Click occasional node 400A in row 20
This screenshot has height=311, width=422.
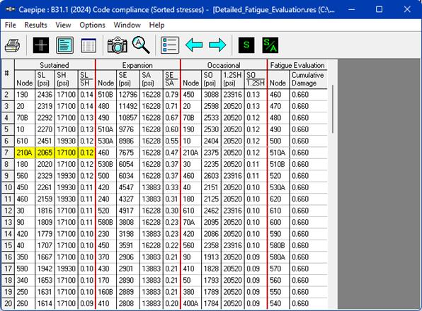coord(191,303)
